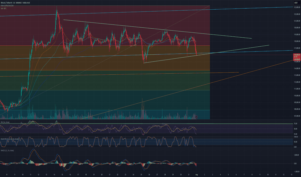This screenshot has height=177, width=301.
Task: Click the red current price label on the price axis
Action: click(297, 57)
